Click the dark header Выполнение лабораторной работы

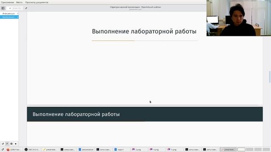pyautogui.click(x=76, y=114)
